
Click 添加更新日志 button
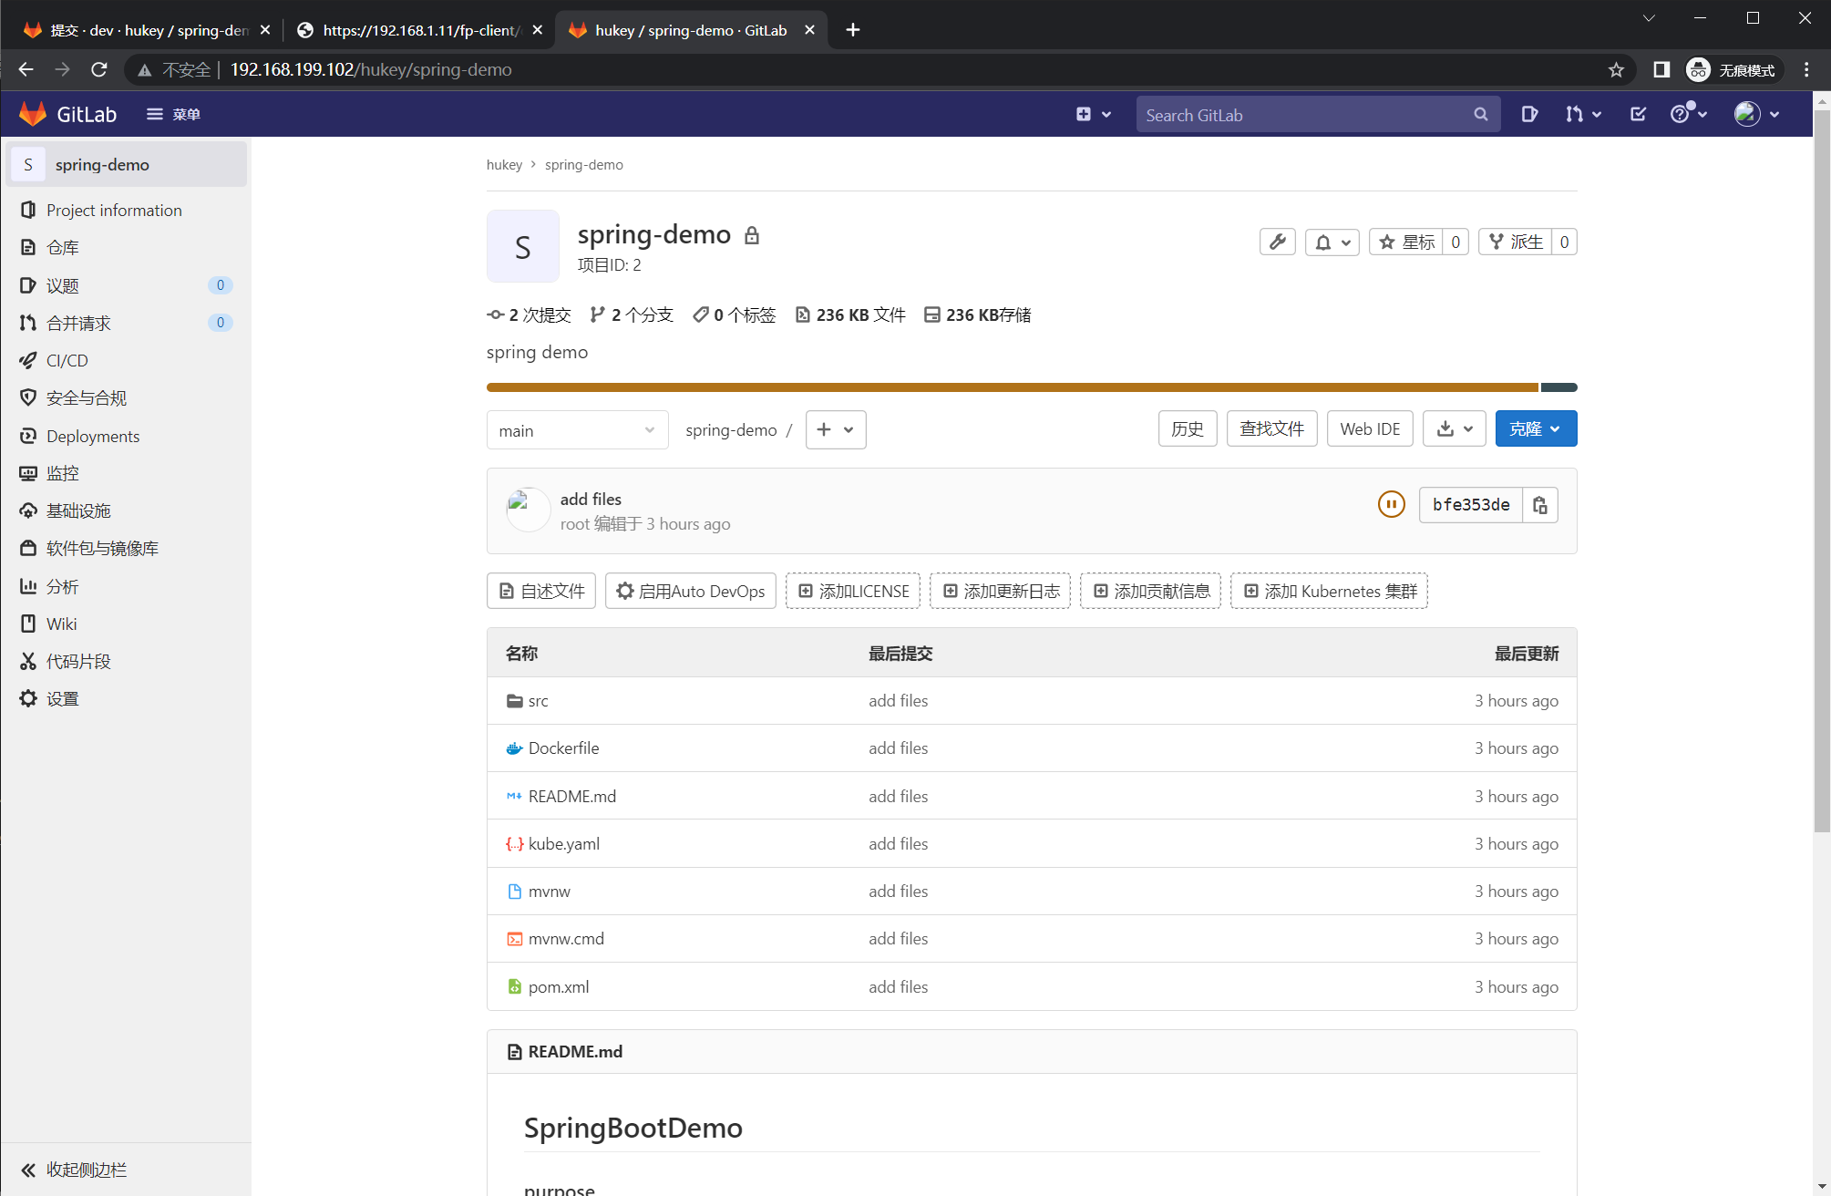coord(1000,591)
